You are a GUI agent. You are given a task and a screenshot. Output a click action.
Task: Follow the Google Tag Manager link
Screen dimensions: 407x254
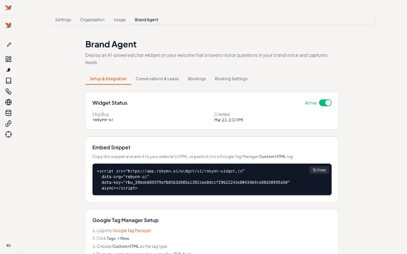(132, 231)
